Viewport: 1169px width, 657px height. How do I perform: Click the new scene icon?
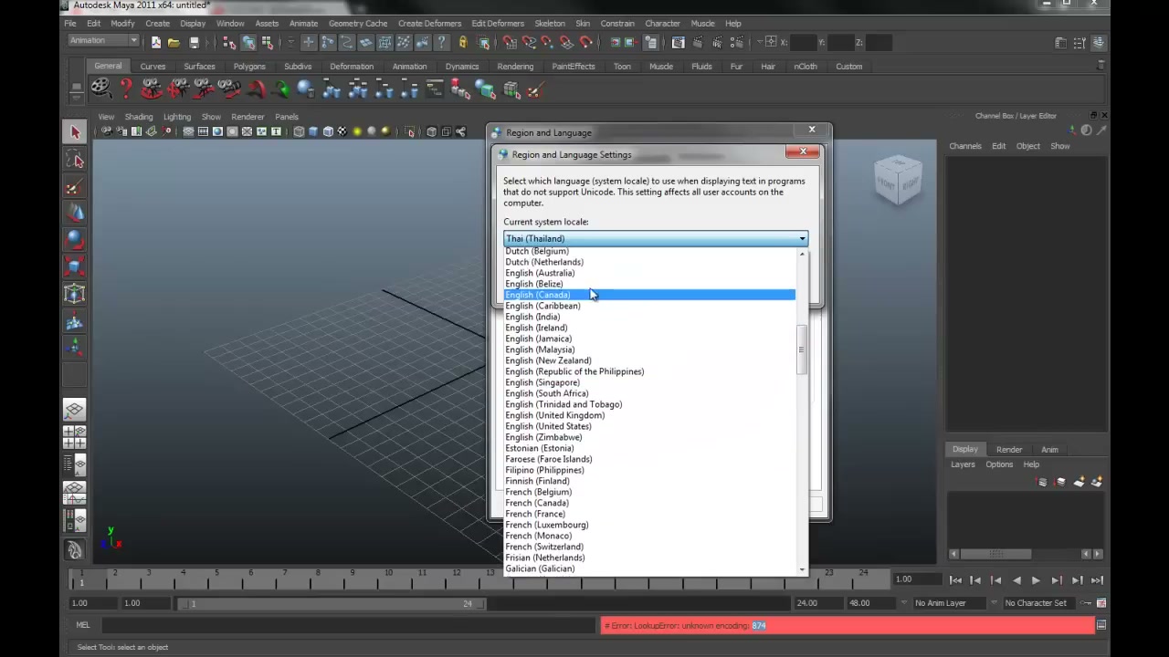pos(155,42)
